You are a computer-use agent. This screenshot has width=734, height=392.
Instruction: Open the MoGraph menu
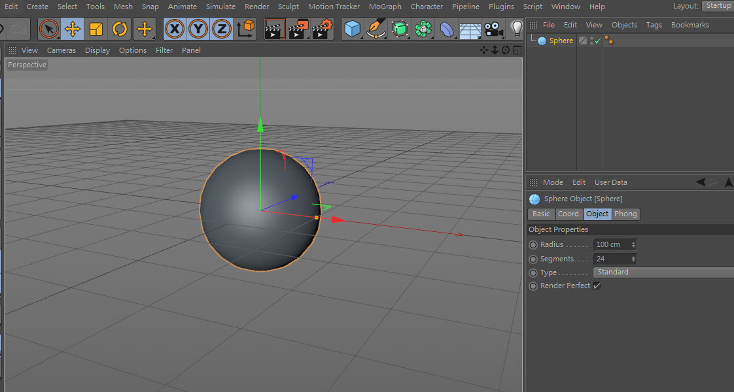click(385, 7)
